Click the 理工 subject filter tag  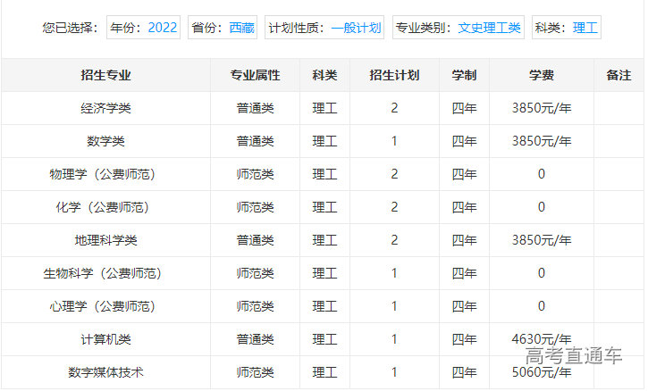pos(585,28)
